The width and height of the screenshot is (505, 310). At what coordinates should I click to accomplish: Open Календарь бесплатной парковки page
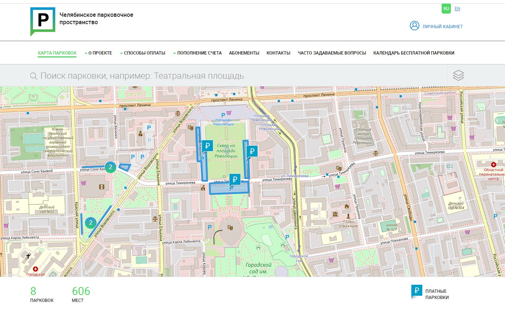414,53
